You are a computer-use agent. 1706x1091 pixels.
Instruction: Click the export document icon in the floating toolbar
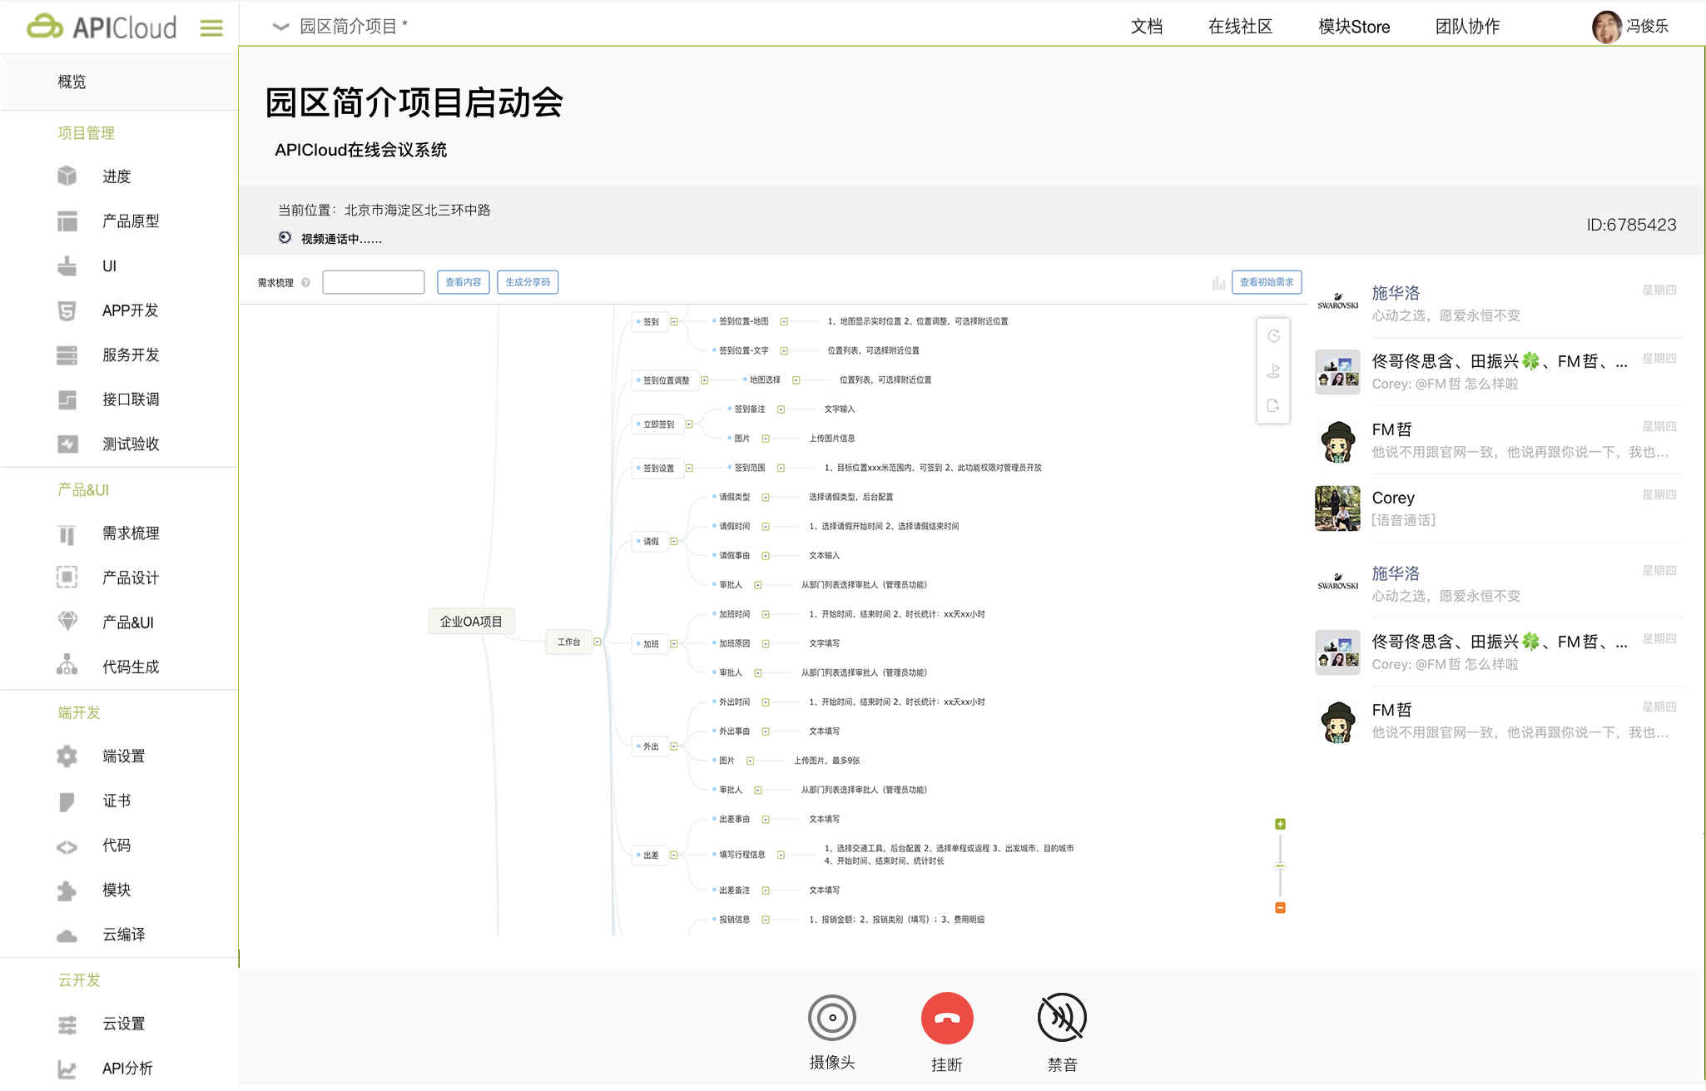1273,407
